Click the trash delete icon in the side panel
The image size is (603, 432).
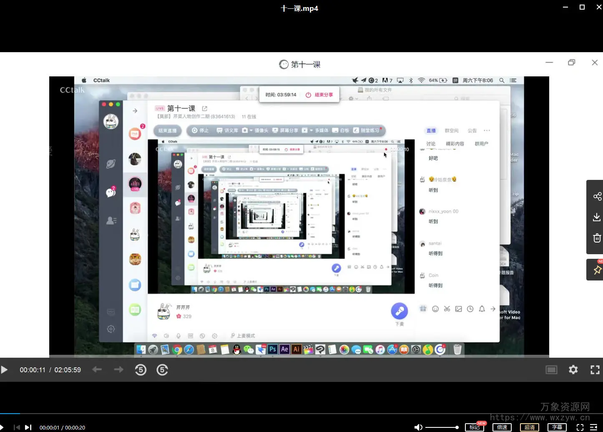coord(597,238)
